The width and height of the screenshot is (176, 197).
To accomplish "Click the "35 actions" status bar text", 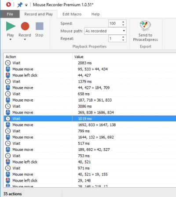I will (13, 194).
